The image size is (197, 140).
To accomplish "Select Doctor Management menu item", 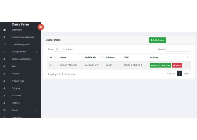I will (21, 59).
